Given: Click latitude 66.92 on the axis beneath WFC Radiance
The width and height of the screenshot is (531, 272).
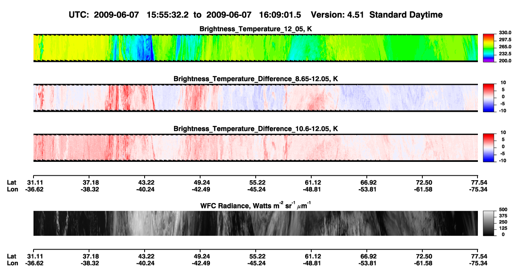Looking at the screenshot, I should pos(368,256).
